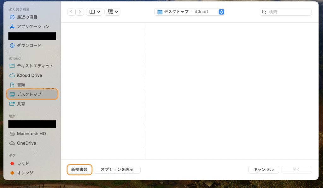The height and width of the screenshot is (188, 323).
Task: Open the column view mode dropdown
Action: [94, 12]
